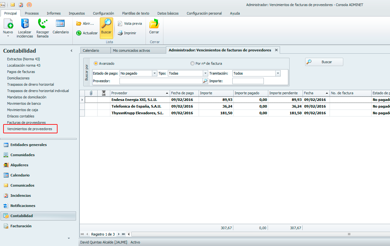Open the Tipo dropdown list

205,73
